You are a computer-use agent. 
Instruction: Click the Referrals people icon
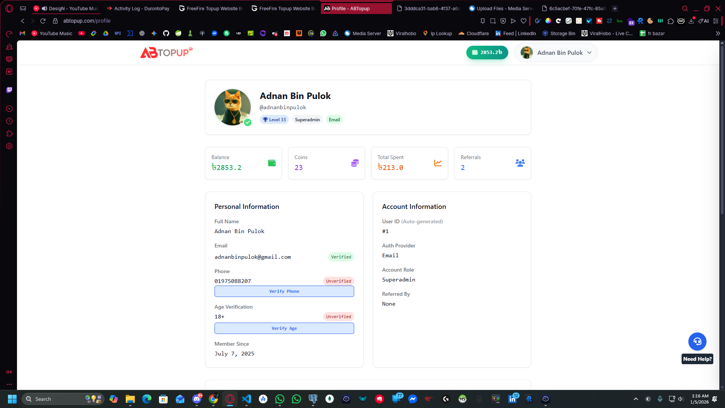[520, 163]
